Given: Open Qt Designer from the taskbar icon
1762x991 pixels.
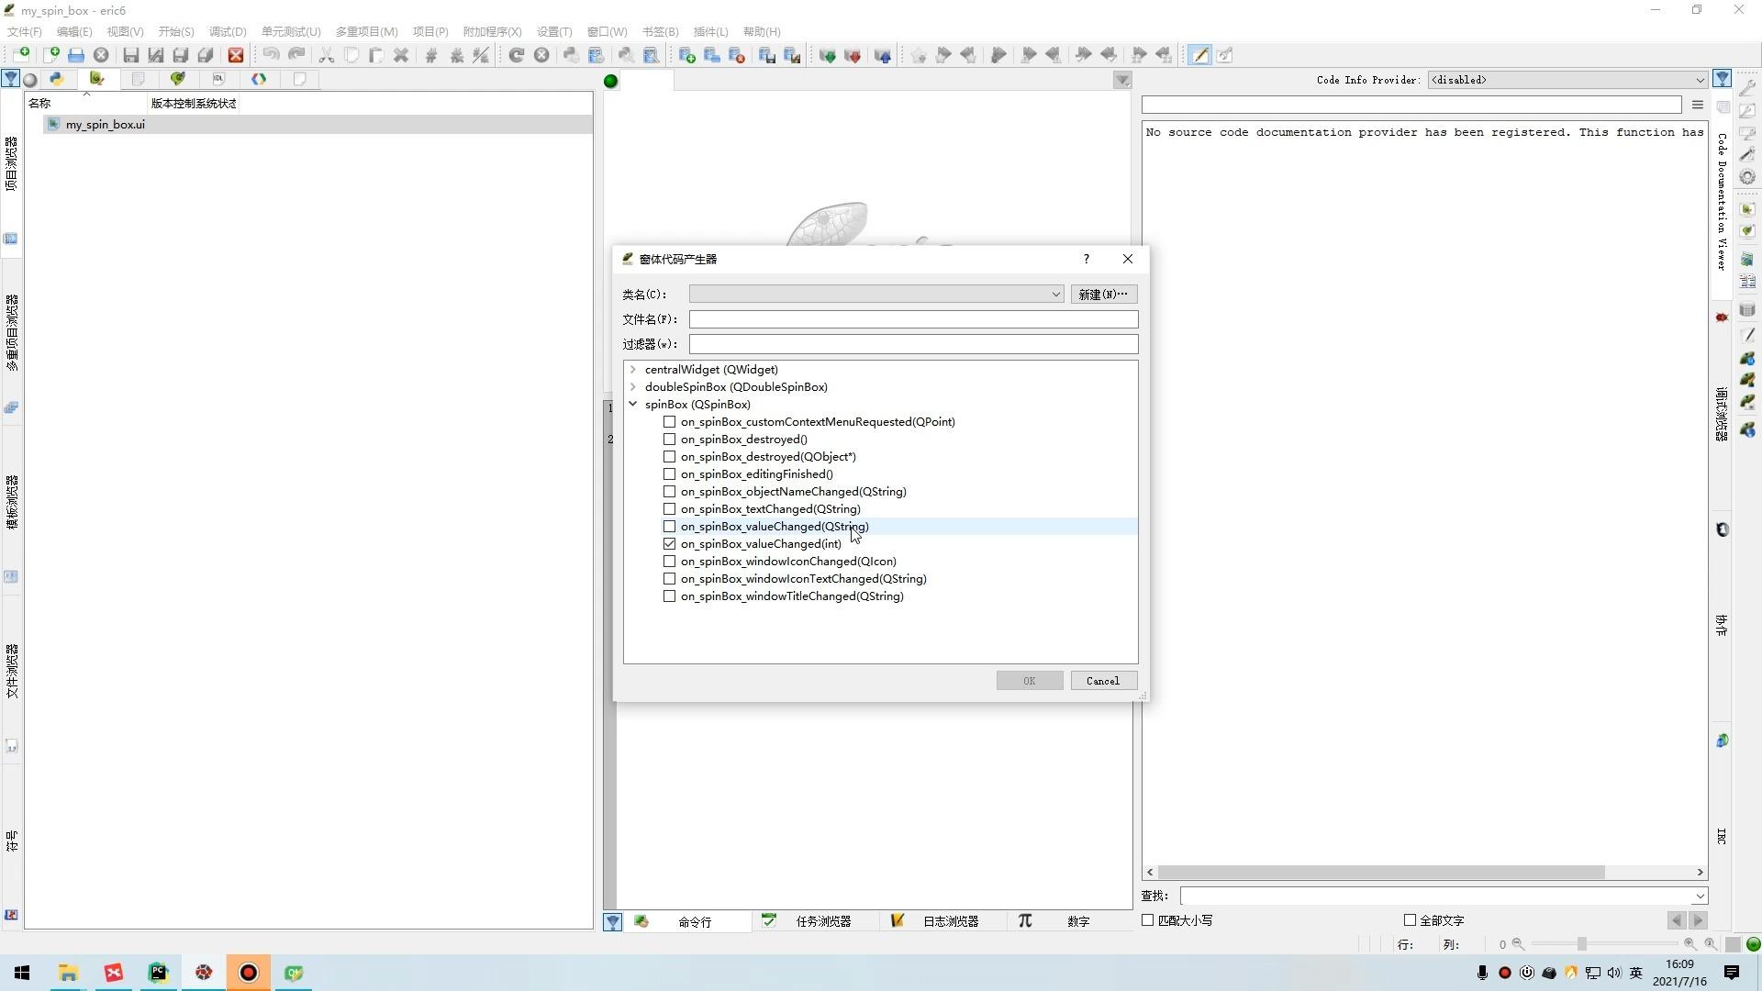Looking at the screenshot, I should tap(294, 973).
